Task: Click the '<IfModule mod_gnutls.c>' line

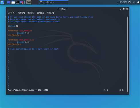Action: 21,40
